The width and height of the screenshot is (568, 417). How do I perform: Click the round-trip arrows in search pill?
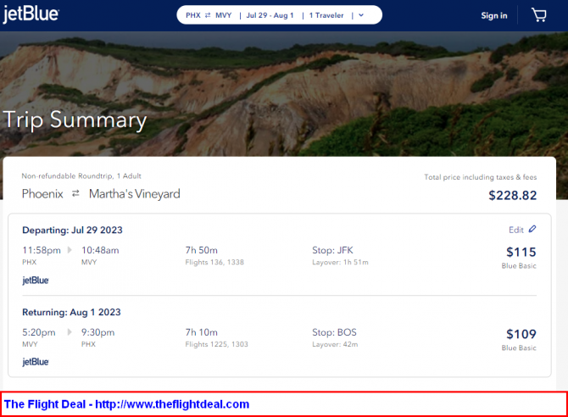click(208, 15)
